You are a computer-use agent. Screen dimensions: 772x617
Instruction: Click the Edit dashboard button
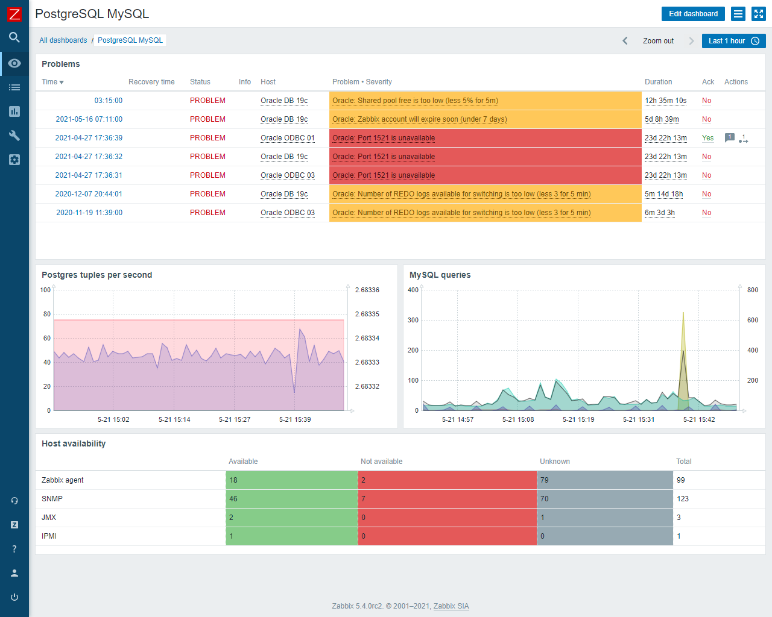[693, 13]
